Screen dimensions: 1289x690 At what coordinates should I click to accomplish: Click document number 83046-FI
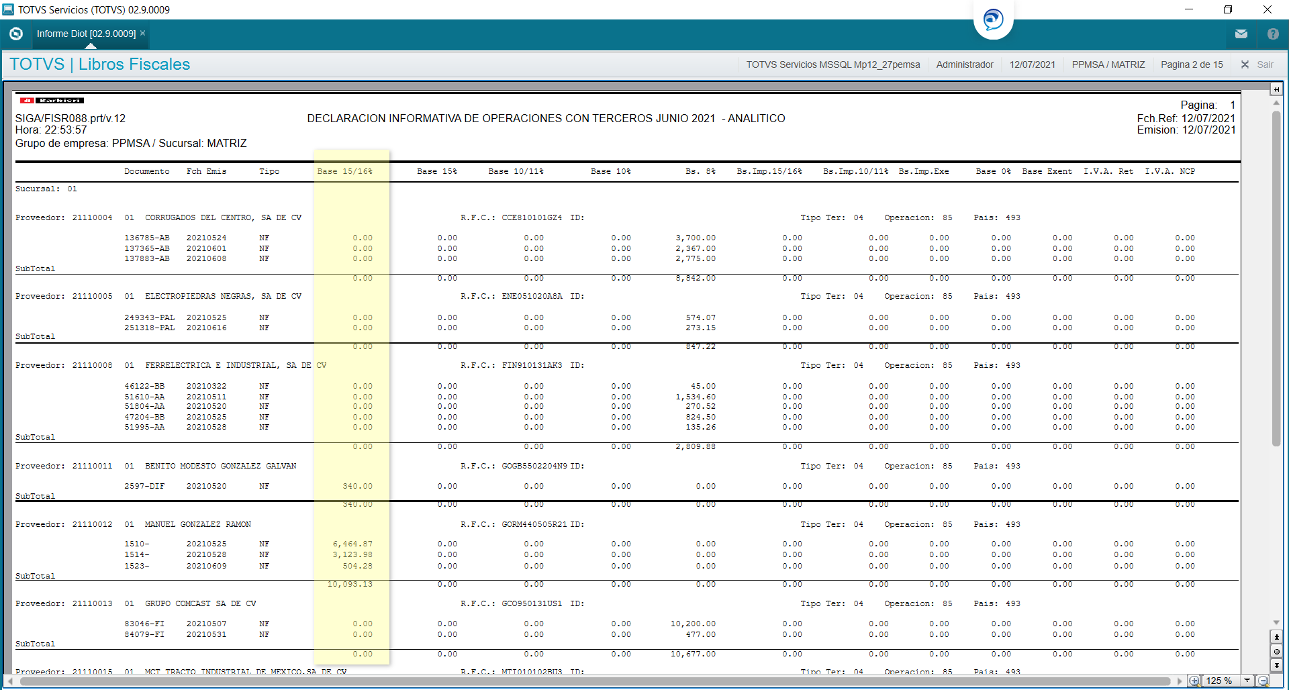pos(144,624)
